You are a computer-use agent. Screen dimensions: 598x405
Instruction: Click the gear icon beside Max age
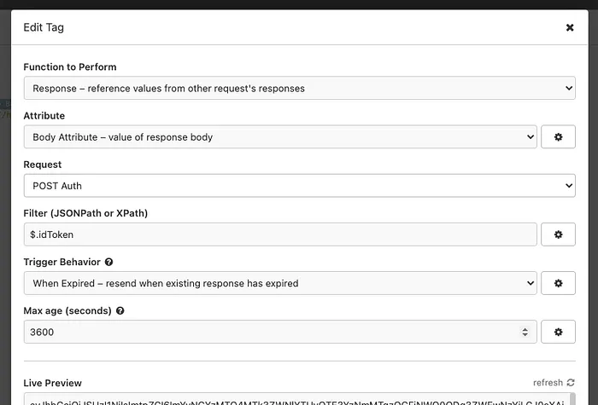[x=558, y=332]
